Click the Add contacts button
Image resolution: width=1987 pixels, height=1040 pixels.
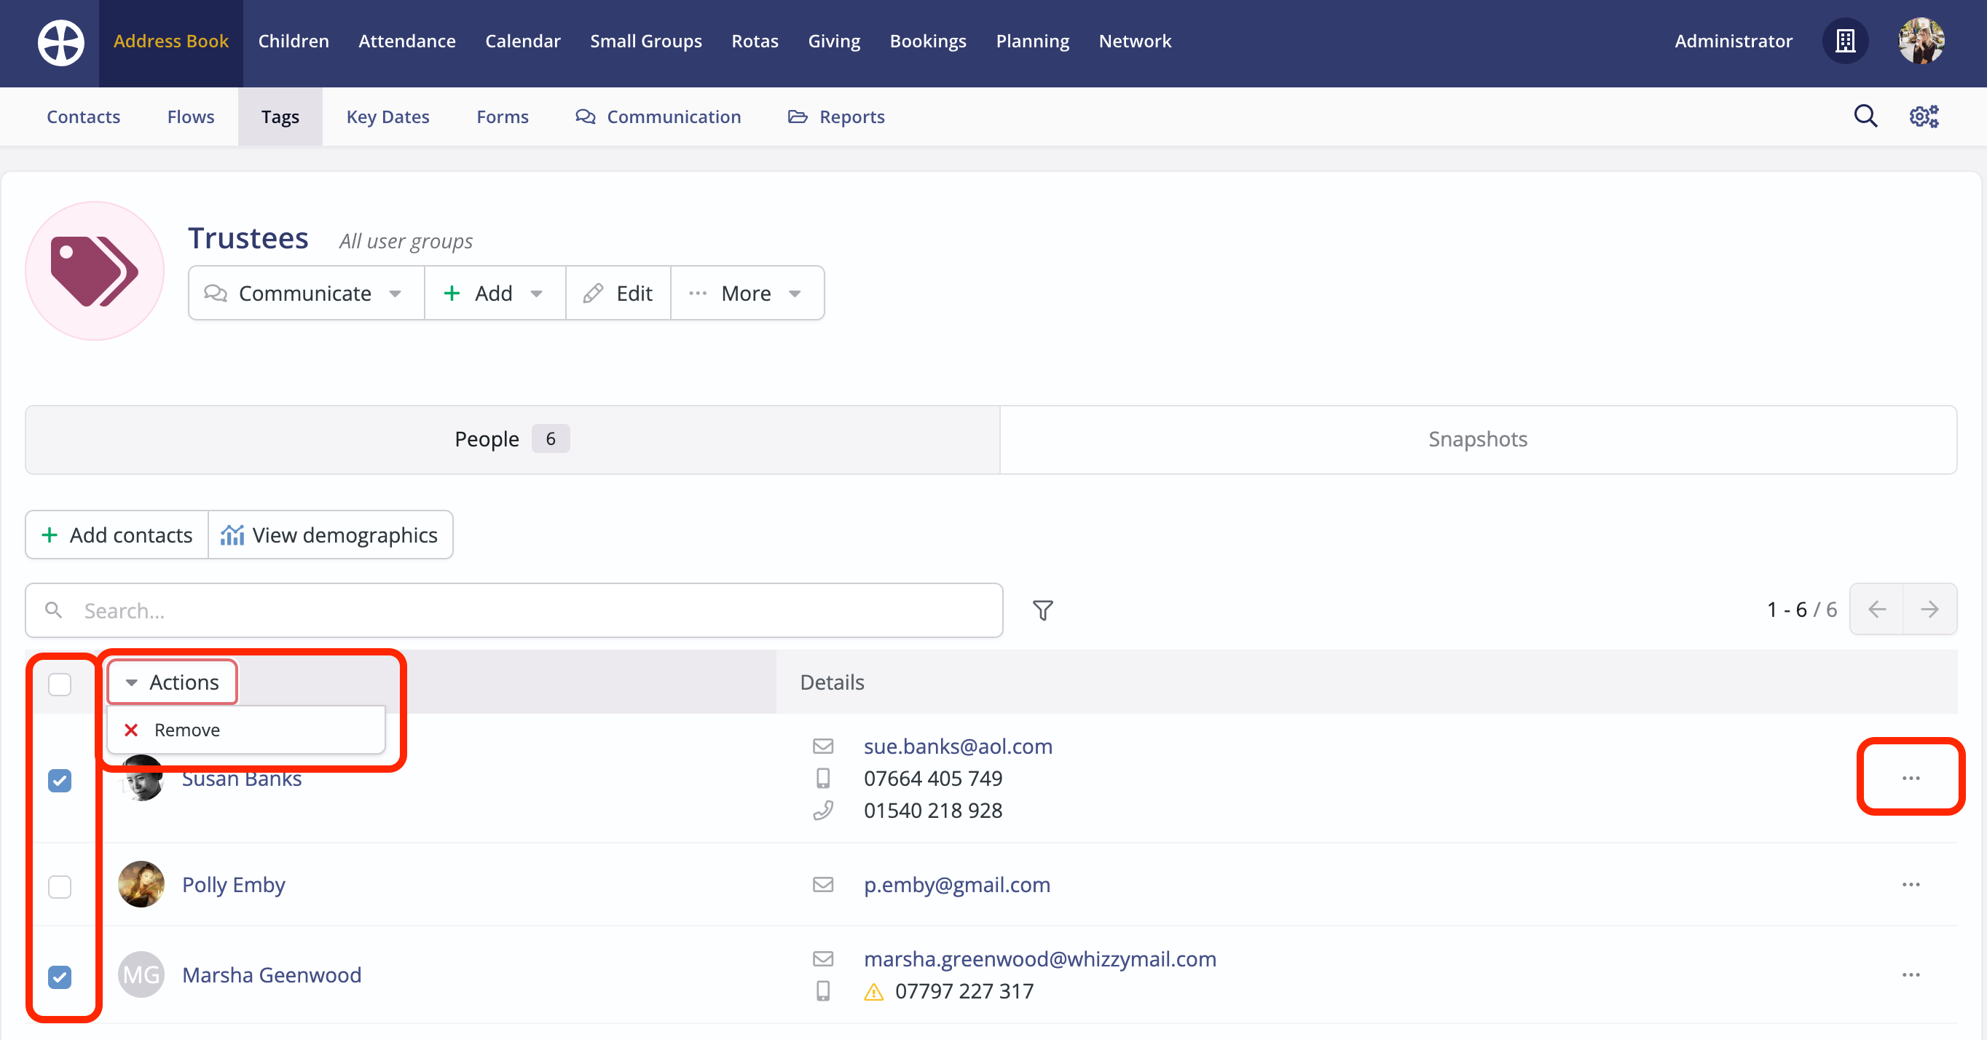(115, 534)
